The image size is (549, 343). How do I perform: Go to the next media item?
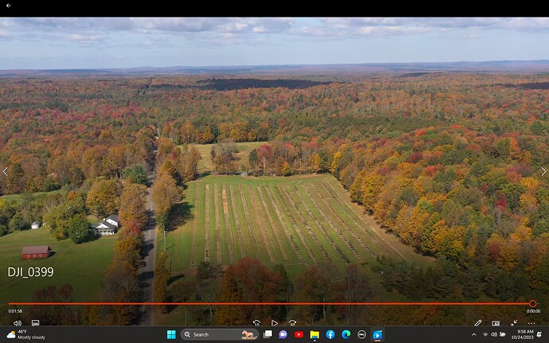point(543,171)
